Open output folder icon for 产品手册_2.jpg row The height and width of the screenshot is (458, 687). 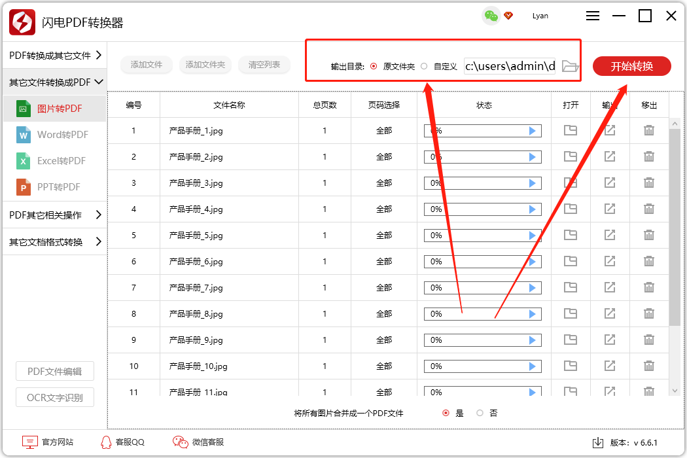coord(570,156)
